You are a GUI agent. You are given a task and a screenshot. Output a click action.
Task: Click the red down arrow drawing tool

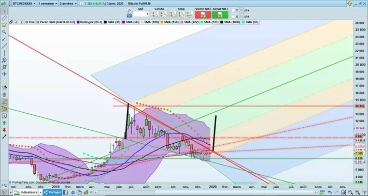point(4,130)
